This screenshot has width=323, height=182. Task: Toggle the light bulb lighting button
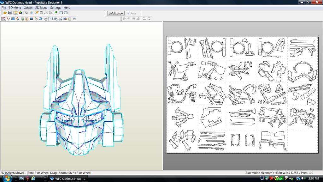click(x=16, y=13)
